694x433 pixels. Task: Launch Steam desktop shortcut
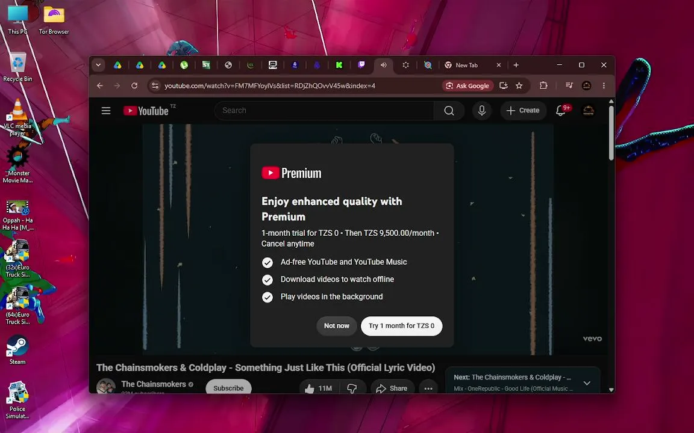[x=17, y=350]
